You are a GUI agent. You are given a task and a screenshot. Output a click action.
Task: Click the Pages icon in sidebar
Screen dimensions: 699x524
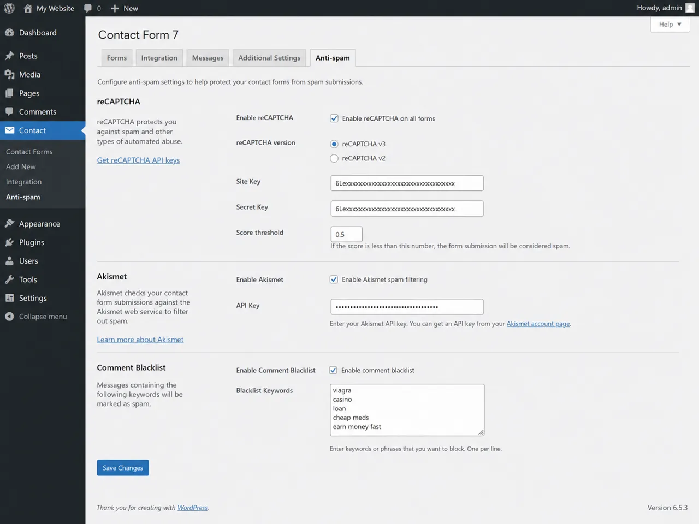9,93
